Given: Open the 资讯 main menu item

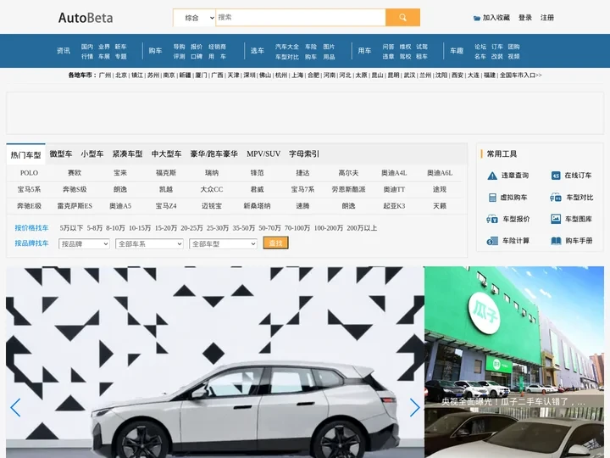Looking at the screenshot, I should tap(64, 51).
